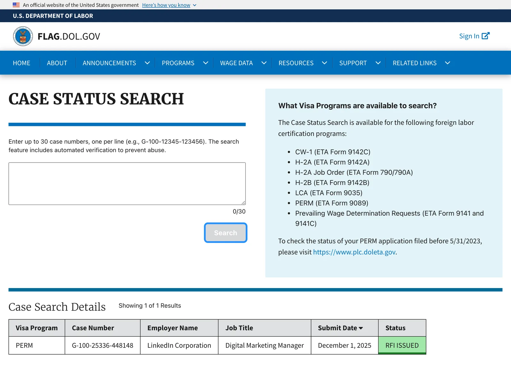Click the RFI ISSUED status cell
The height and width of the screenshot is (375, 511).
(x=402, y=346)
